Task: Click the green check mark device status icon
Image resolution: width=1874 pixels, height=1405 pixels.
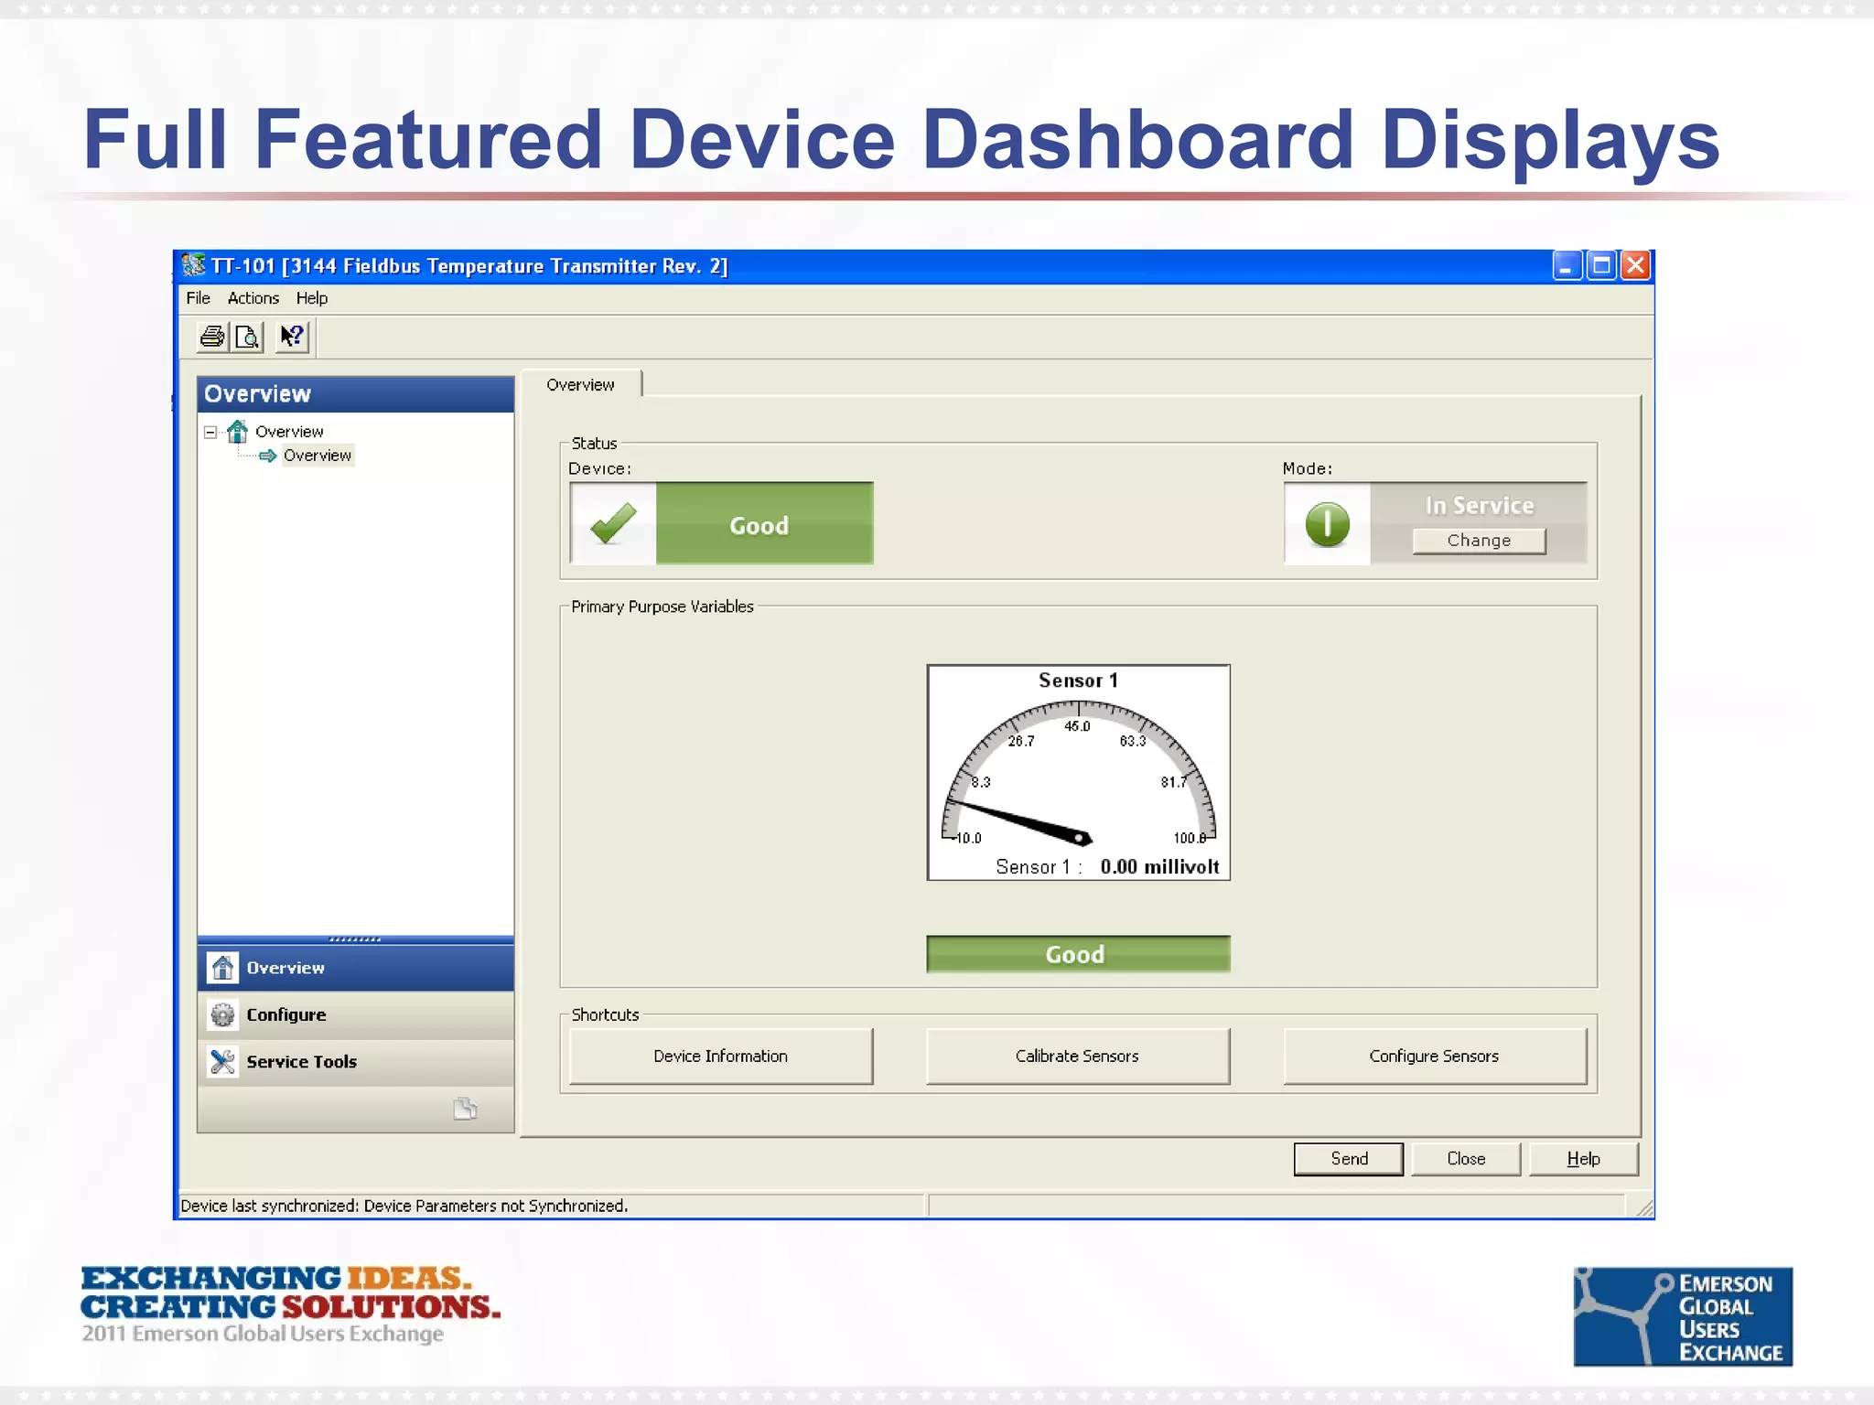Action: tap(613, 523)
